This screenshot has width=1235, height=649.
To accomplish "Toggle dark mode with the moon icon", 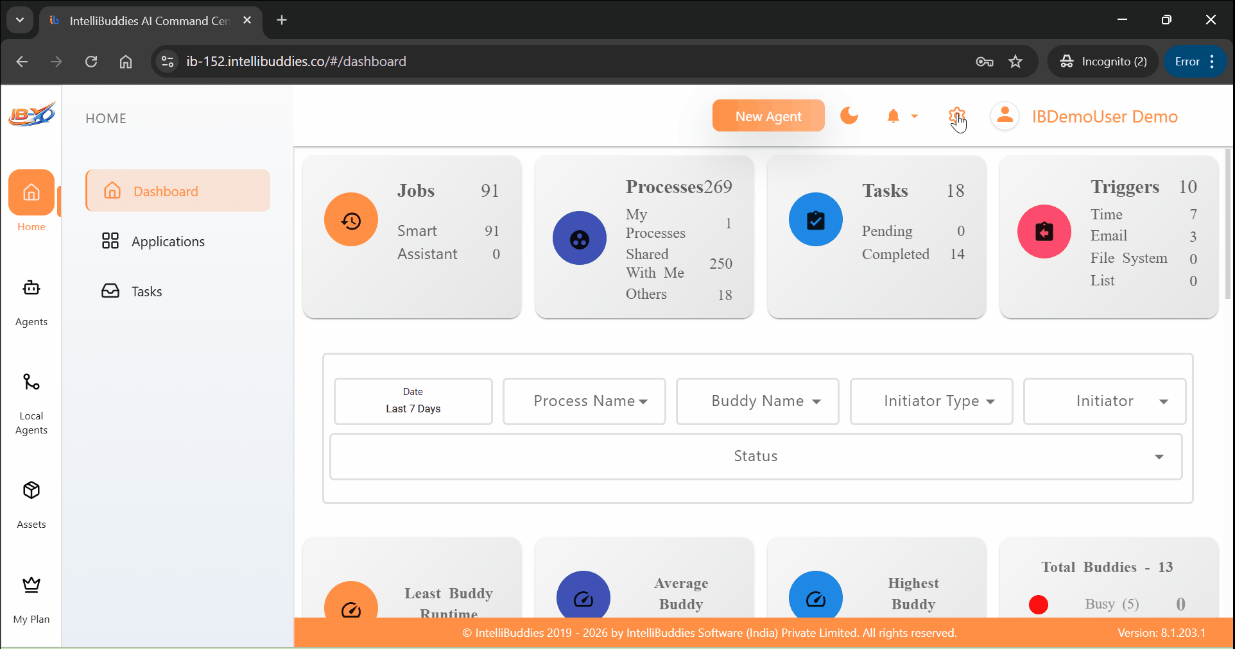I will [849, 116].
